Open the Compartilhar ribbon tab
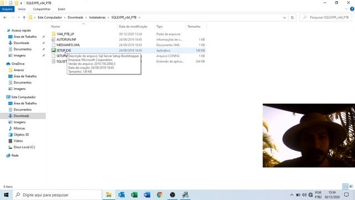This screenshot has height=200, width=355. (42, 9)
